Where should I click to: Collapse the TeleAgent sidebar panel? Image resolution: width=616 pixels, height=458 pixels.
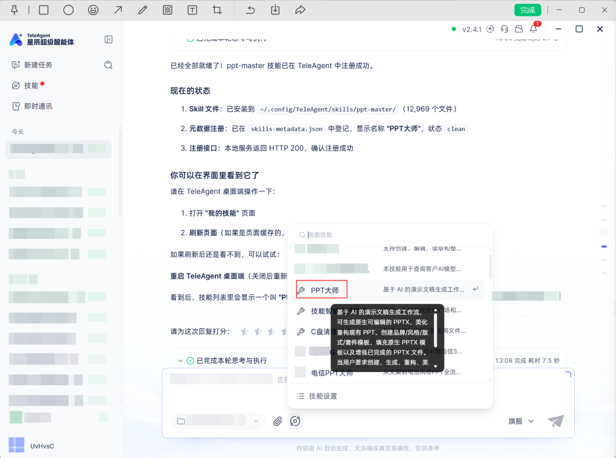click(109, 39)
